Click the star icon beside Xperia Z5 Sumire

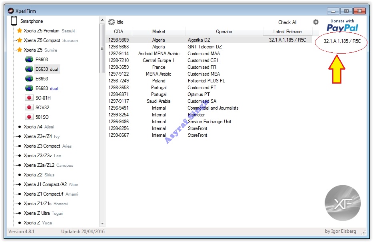coord(20,50)
